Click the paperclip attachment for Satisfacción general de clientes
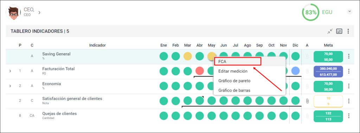The width and height of the screenshot is (360, 133). click(x=307, y=101)
